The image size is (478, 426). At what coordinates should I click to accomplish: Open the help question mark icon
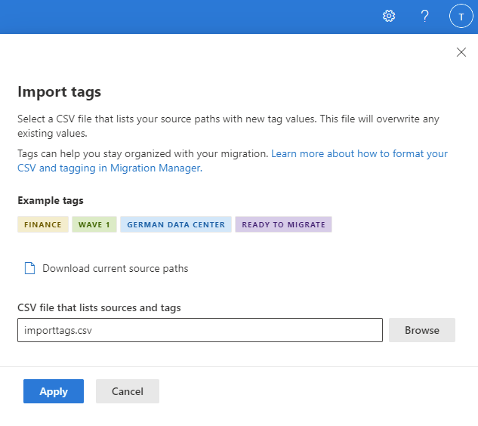tap(424, 16)
